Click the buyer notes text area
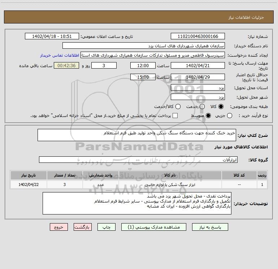Image resolution: width=278 pixels, height=269 pixels. 137,203
